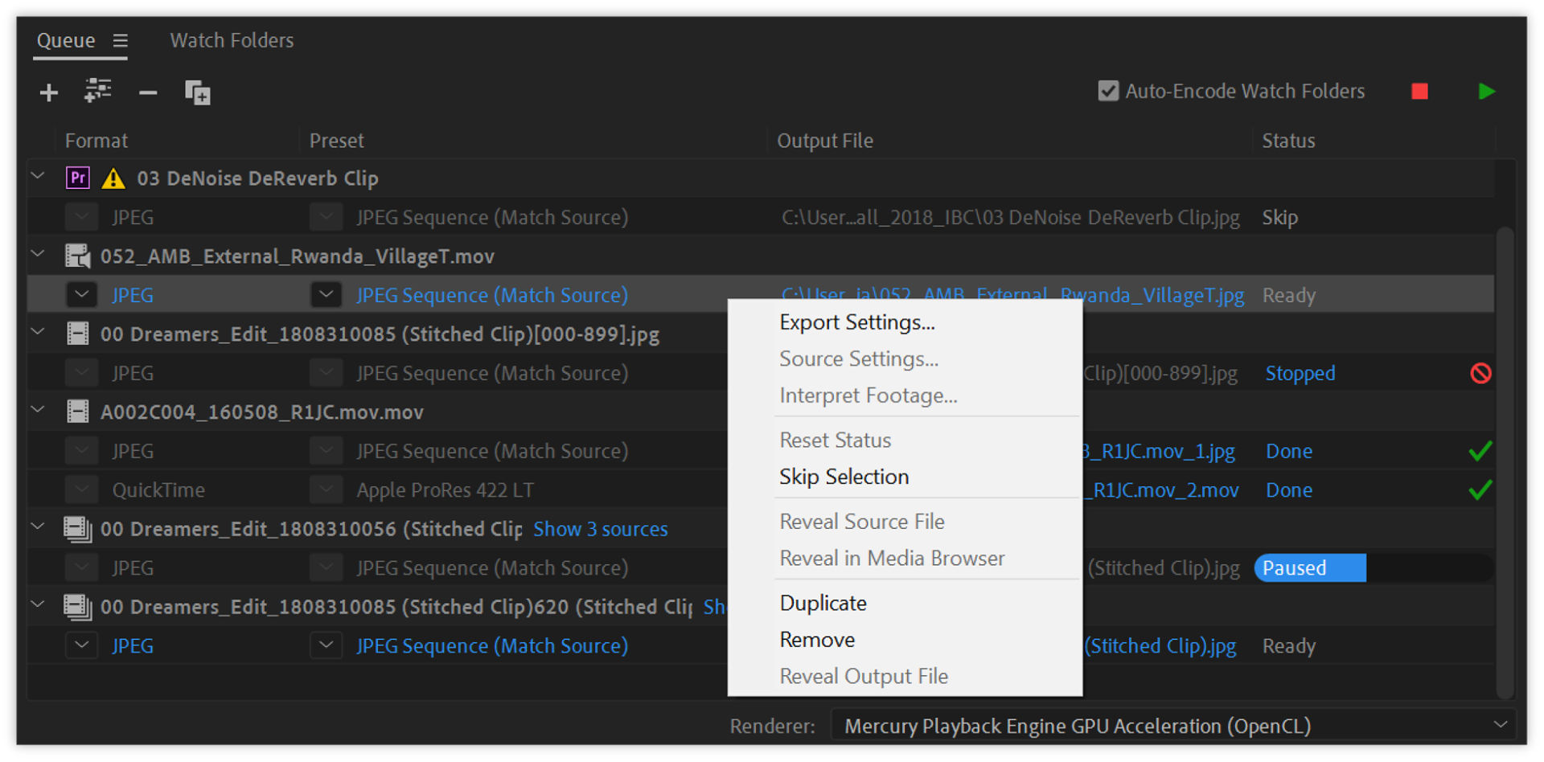Click the Premiere Pro source icon on DeNoise clip
The height and width of the screenshot is (762, 1544).
coord(77,178)
